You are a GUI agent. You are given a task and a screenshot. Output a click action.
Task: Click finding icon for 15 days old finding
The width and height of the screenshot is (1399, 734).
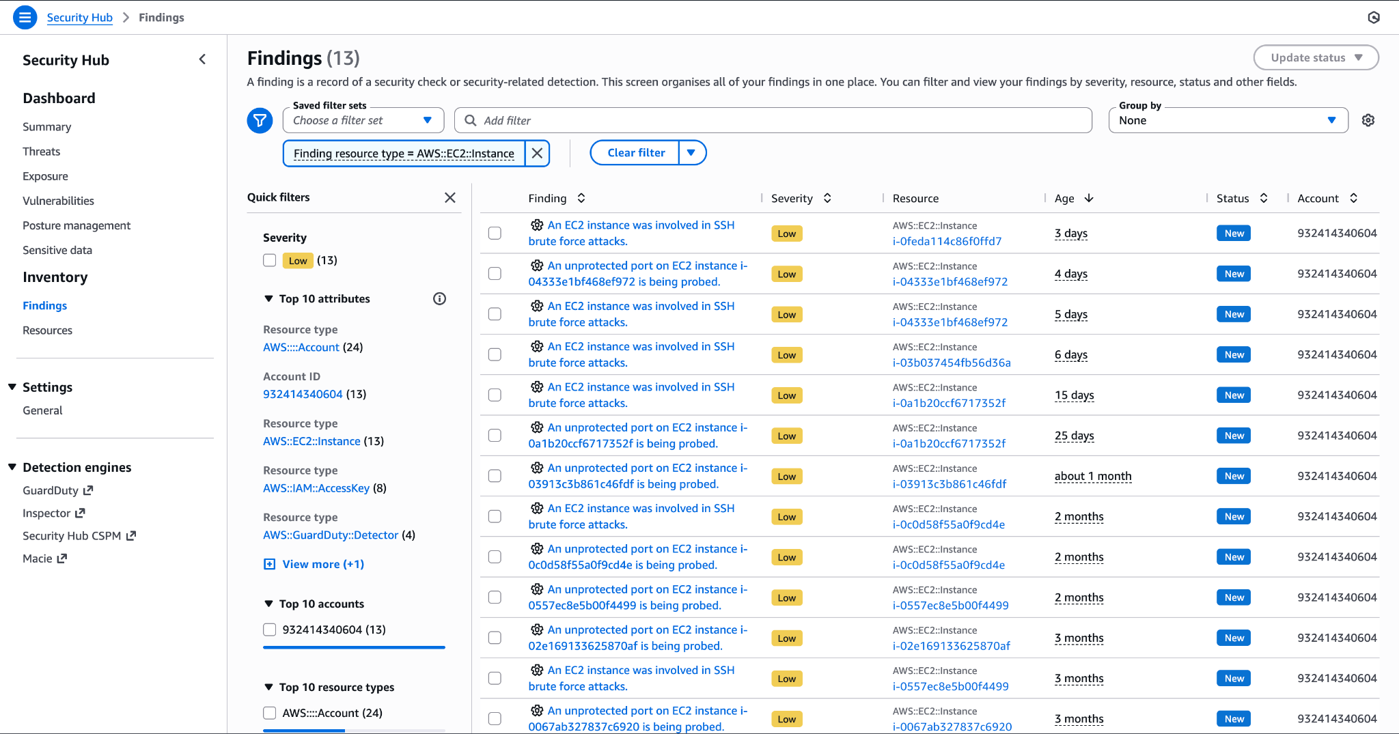click(537, 386)
